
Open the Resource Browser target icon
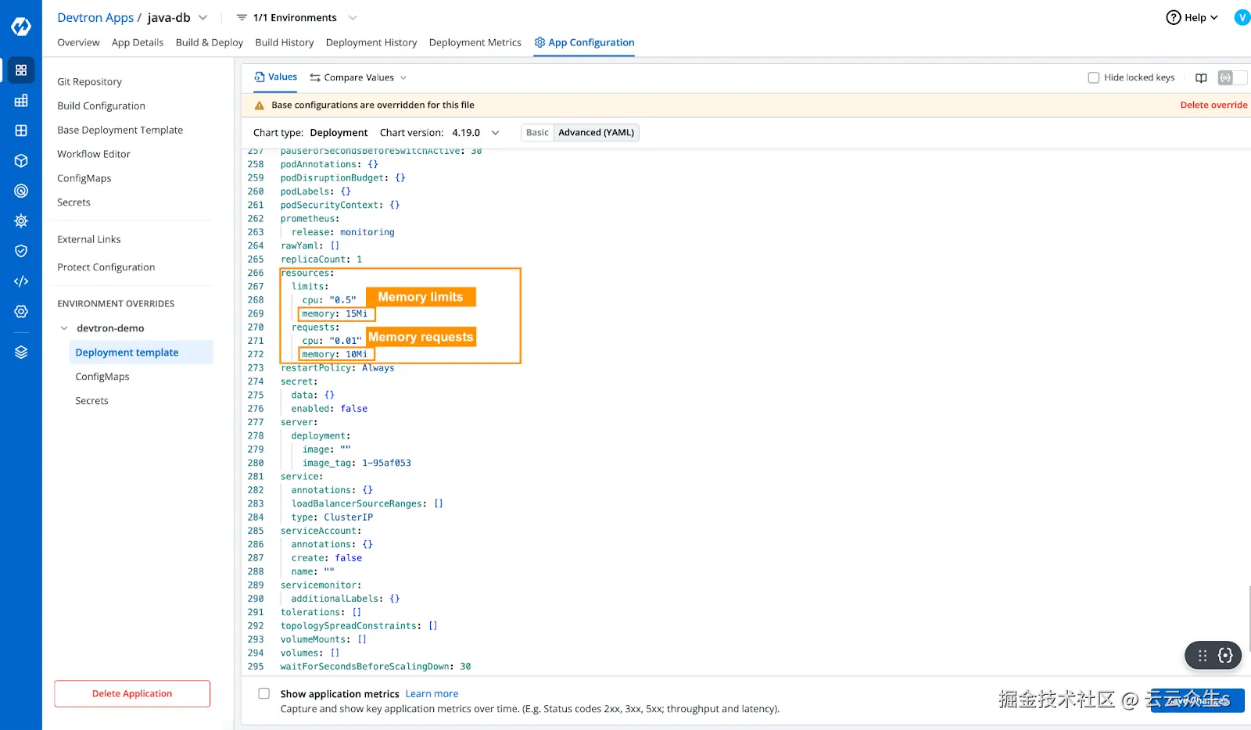[x=20, y=190]
